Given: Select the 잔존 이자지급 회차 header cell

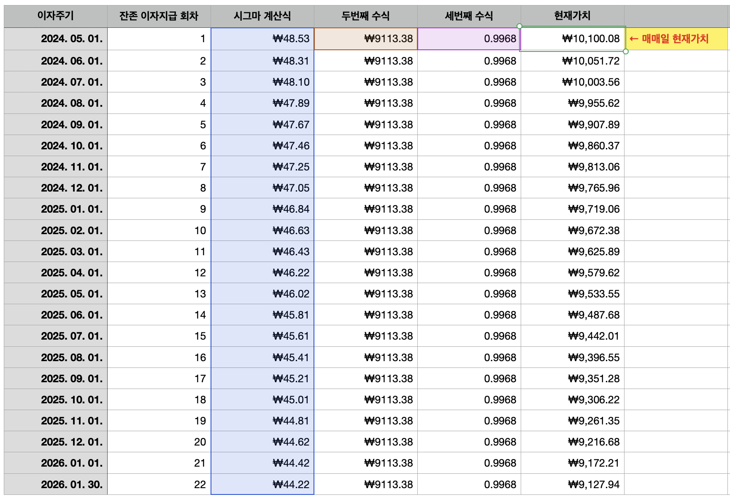Looking at the screenshot, I should (159, 16).
